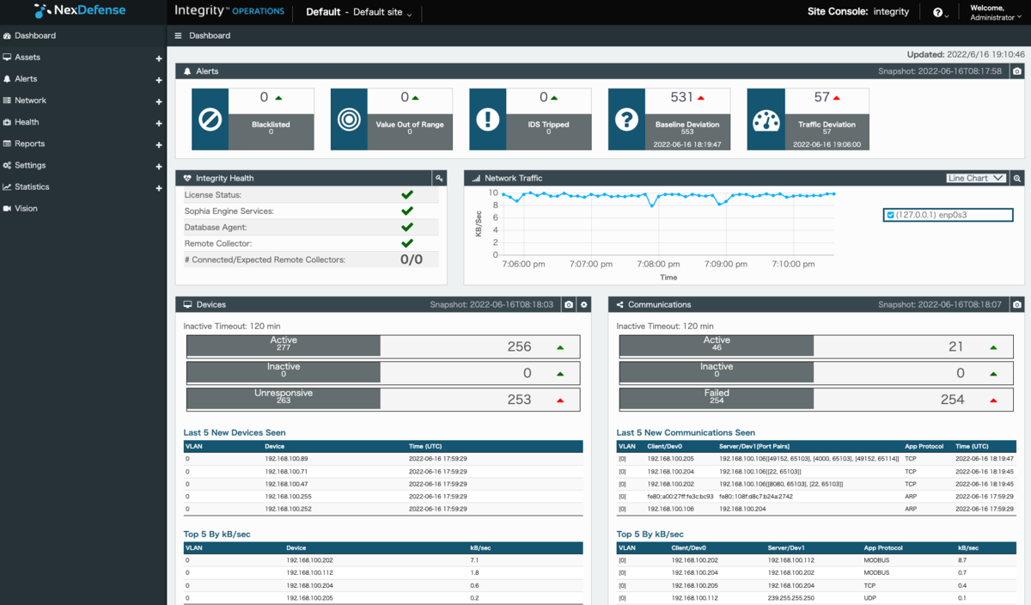Click the Alerts panel snapshot camera icon
1031x605 pixels.
click(1017, 71)
